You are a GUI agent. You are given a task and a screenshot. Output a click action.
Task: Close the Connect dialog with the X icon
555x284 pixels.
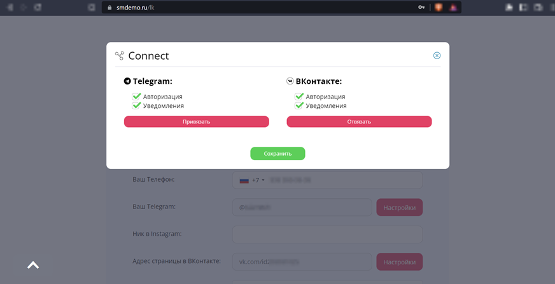437,55
